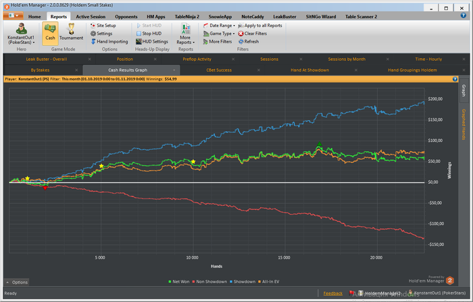The image size is (473, 302).
Task: Toggle Non Showdown line in legend
Action: pyautogui.click(x=209, y=282)
